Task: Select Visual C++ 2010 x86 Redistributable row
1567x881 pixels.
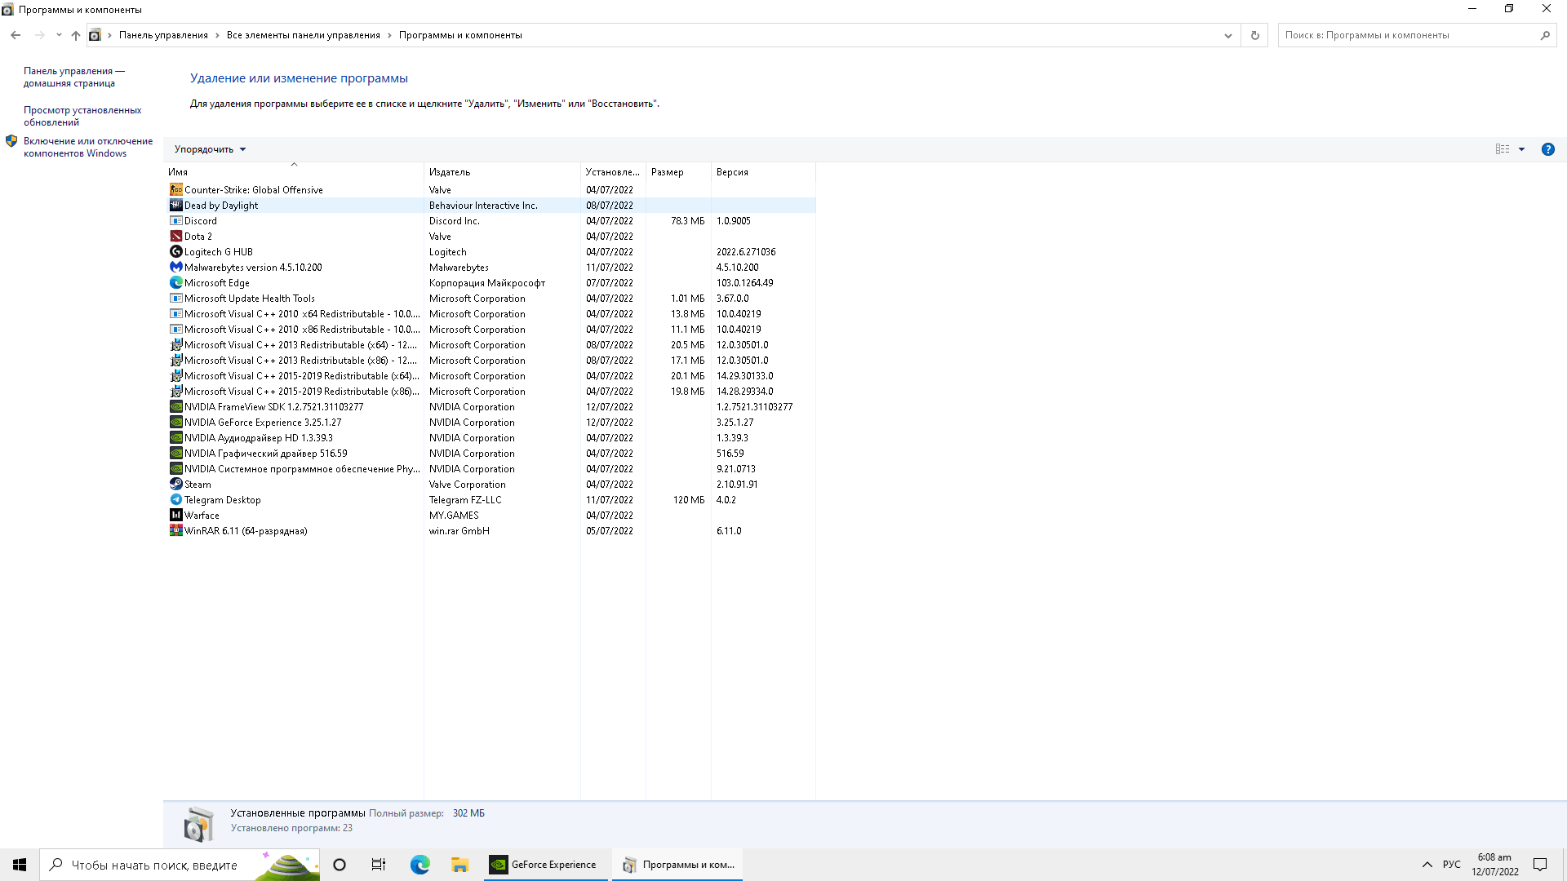Action: point(490,329)
